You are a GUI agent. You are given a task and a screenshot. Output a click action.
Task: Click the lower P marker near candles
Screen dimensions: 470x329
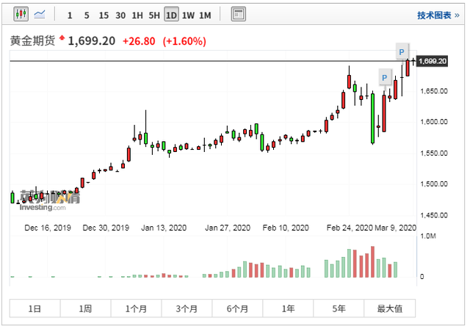coord(384,76)
